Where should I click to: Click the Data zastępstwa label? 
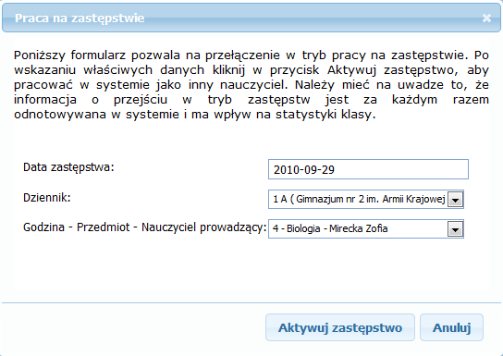point(68,167)
